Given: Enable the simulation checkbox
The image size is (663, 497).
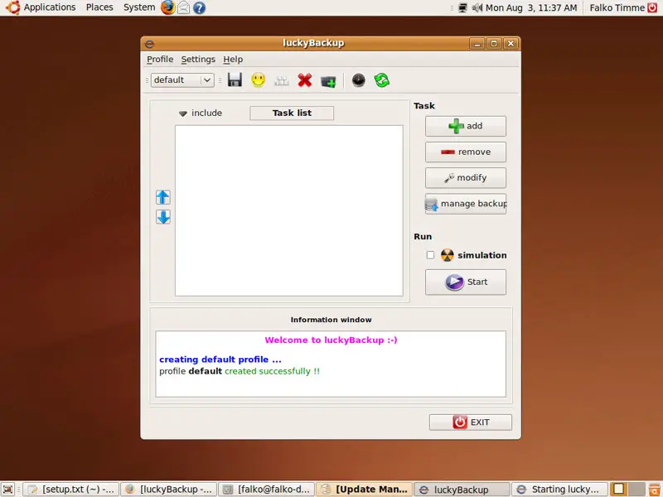Looking at the screenshot, I should click(430, 255).
